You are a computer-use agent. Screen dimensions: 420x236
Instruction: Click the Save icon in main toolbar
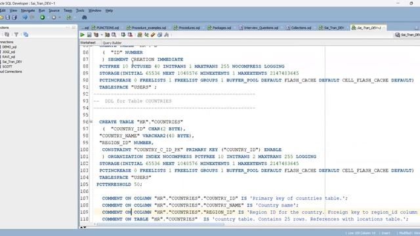[8, 18]
